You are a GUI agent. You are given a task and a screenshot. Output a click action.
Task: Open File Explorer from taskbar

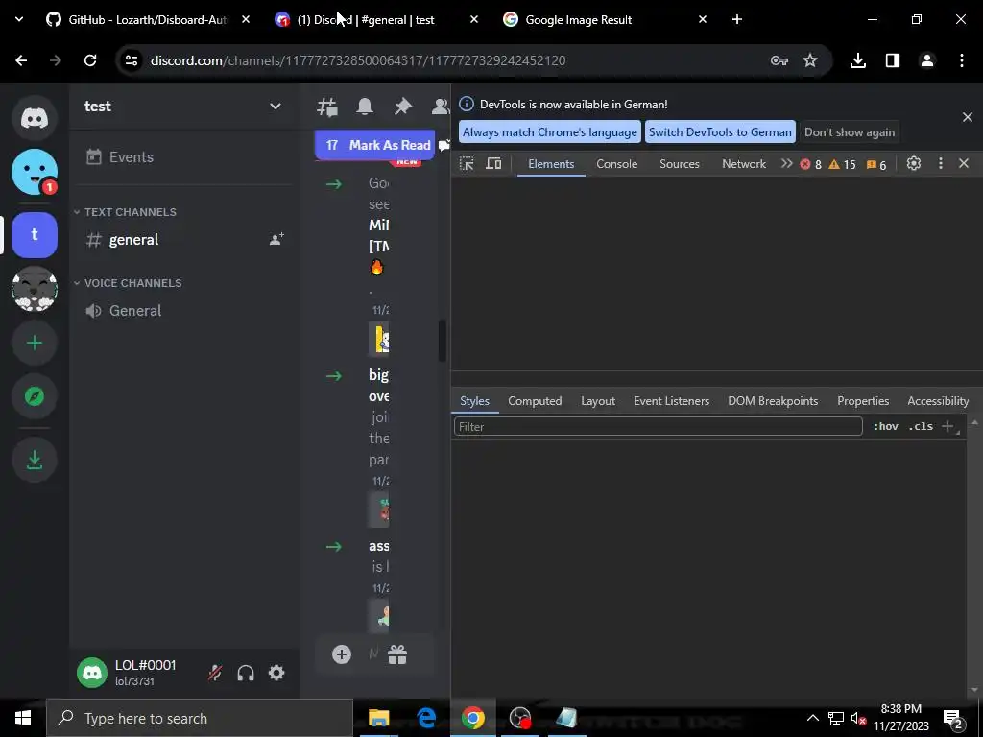pyautogui.click(x=378, y=718)
